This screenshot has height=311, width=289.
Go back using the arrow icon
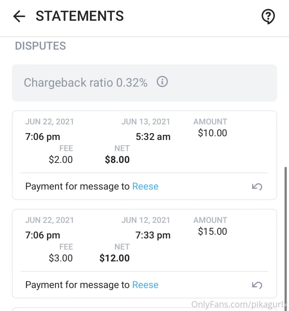(19, 17)
